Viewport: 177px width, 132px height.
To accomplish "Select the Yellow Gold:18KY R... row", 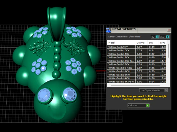I will [x=137, y=61].
